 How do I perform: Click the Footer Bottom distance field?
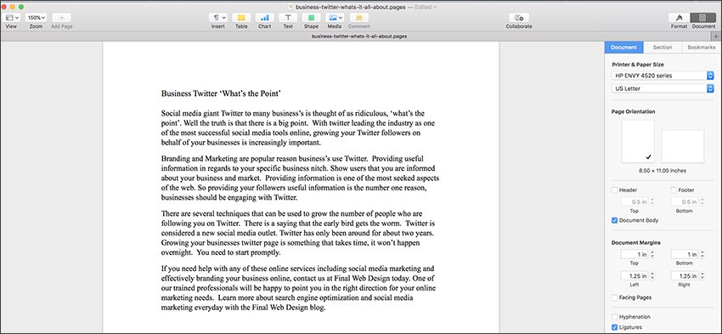click(x=685, y=201)
